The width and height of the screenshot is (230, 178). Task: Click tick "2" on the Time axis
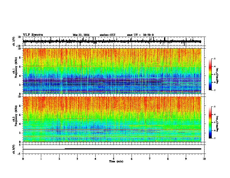tap(59, 159)
